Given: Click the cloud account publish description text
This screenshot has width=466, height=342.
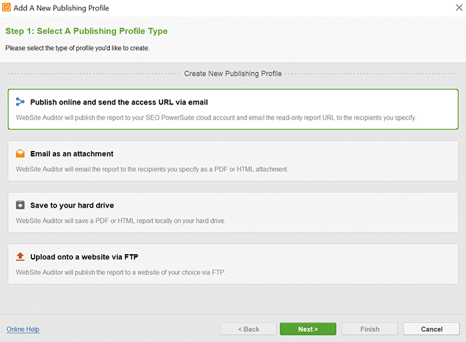Looking at the screenshot, I should [x=216, y=118].
